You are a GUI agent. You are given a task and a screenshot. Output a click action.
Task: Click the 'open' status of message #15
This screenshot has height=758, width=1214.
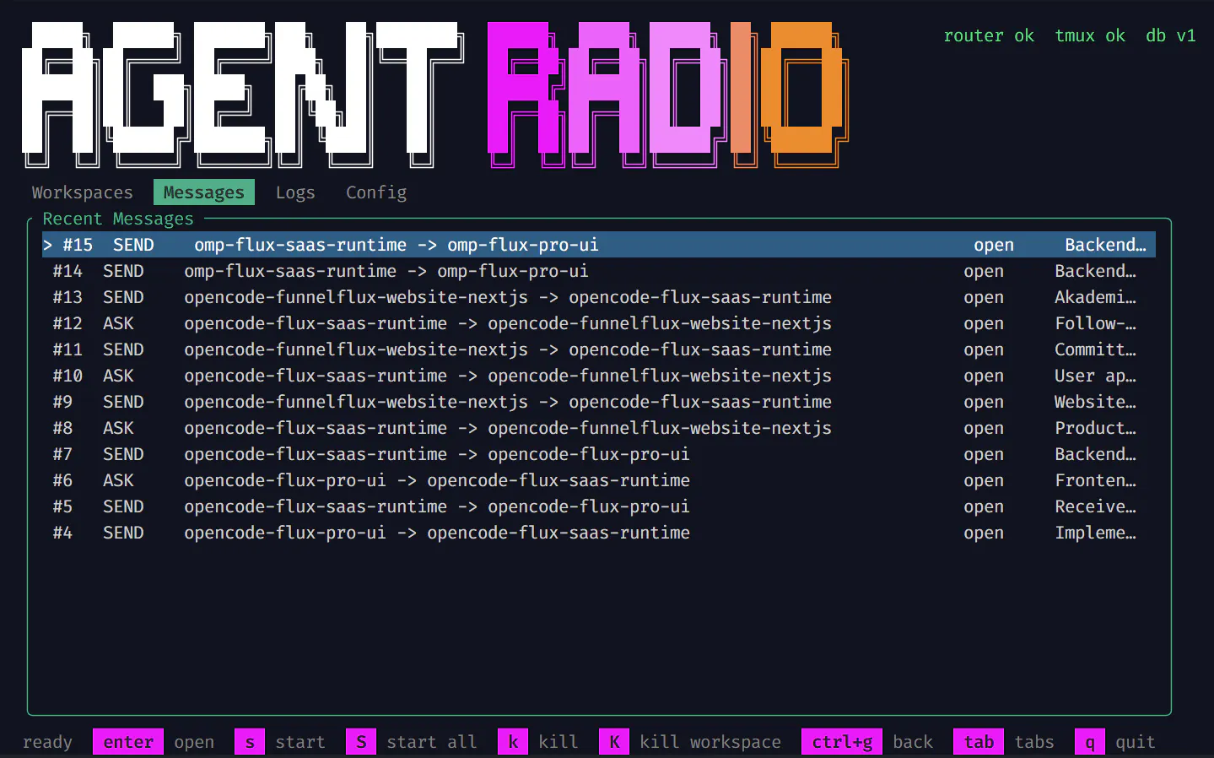pos(994,245)
